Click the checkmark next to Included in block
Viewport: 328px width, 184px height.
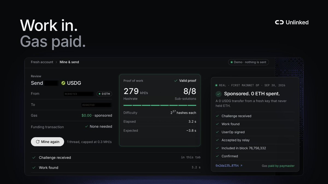[217, 148]
